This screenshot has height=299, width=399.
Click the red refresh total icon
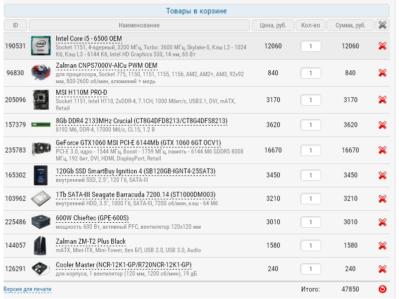click(382, 289)
